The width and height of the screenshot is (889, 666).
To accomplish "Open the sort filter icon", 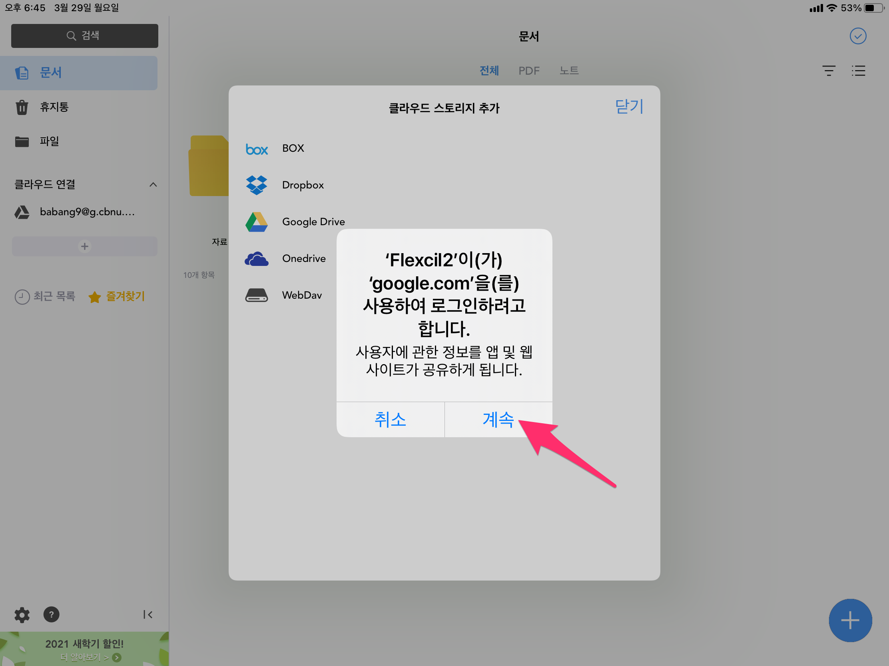I will click(828, 71).
